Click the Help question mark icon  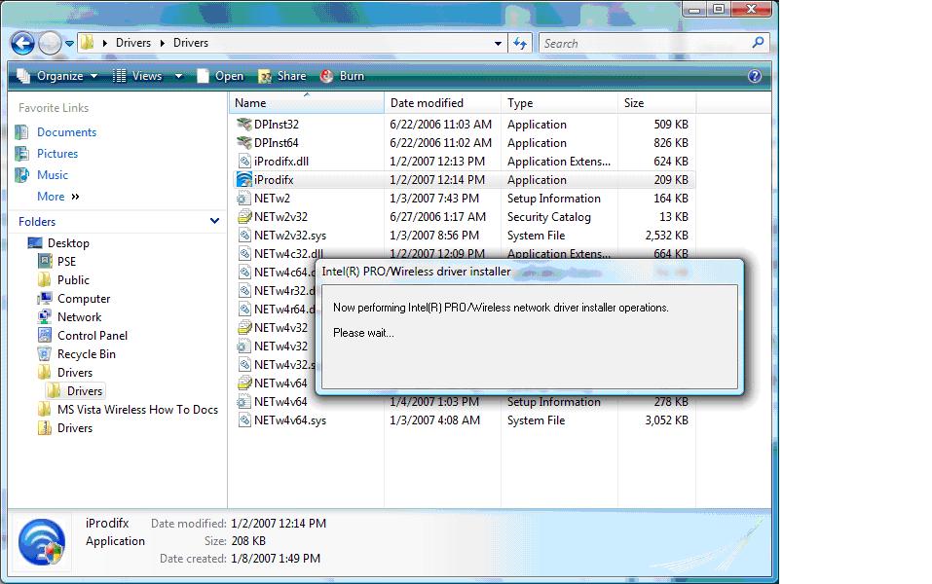tap(755, 76)
